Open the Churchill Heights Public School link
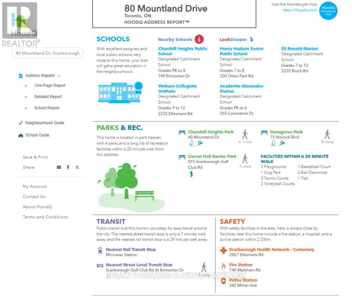Viewport: 352px width, 296px height. 182,51
